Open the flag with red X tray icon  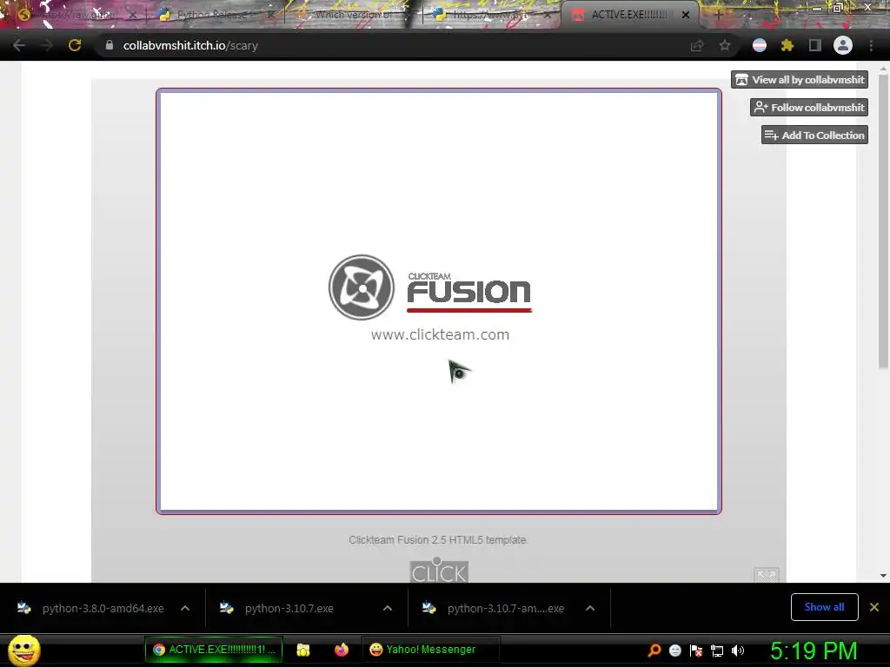click(x=696, y=650)
